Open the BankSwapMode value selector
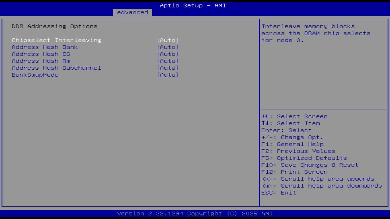Viewport: 390px width, 219px height. [x=168, y=75]
